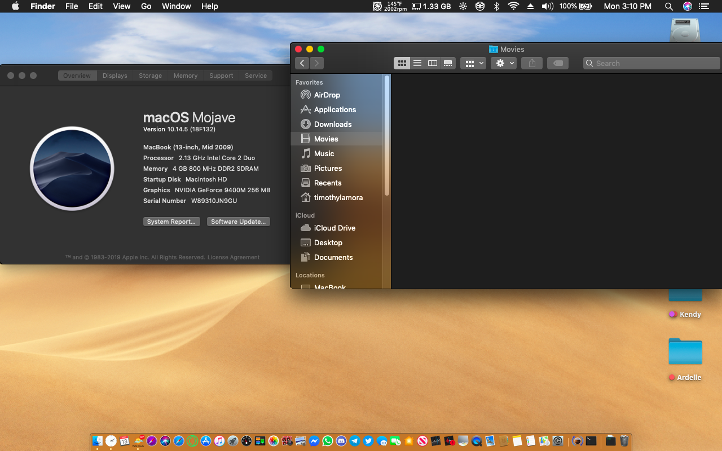Screen dimensions: 722x451
Task: Open Spotlight search
Action: click(669, 6)
